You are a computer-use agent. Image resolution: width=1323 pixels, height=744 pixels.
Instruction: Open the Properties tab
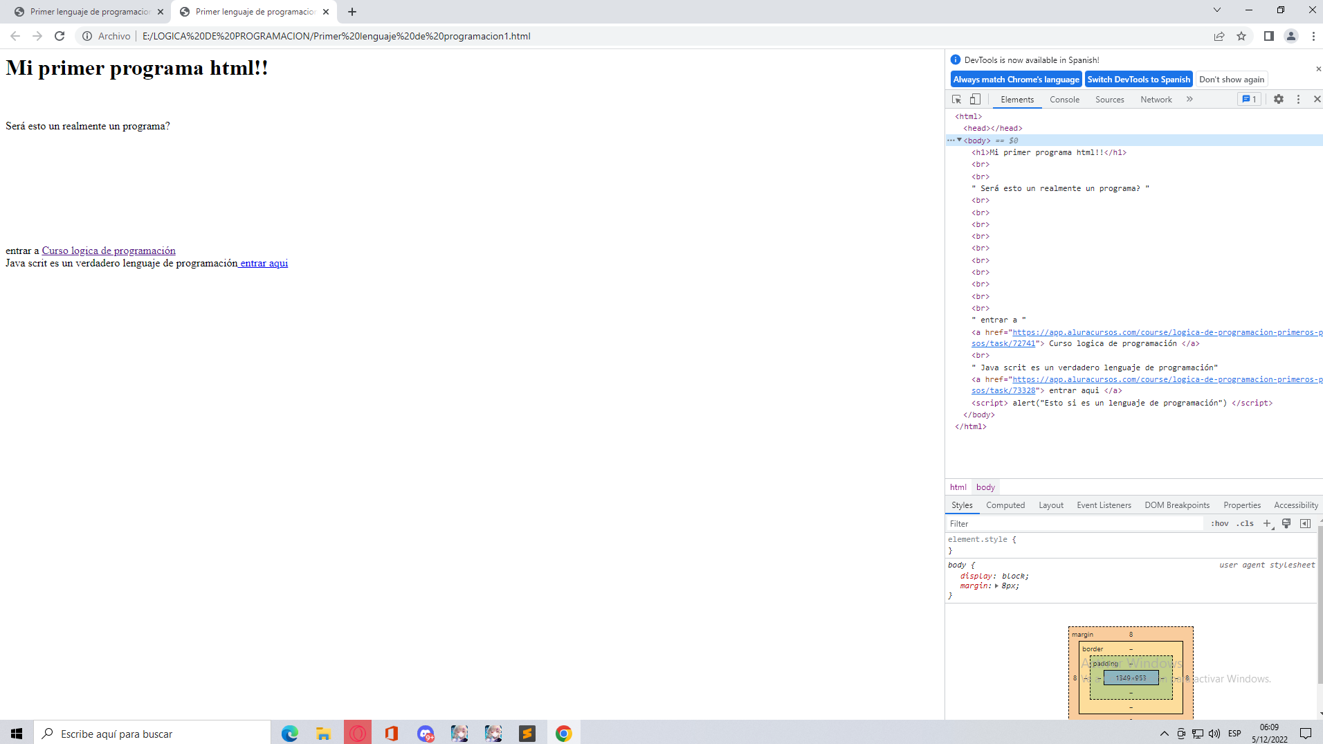coord(1241,505)
